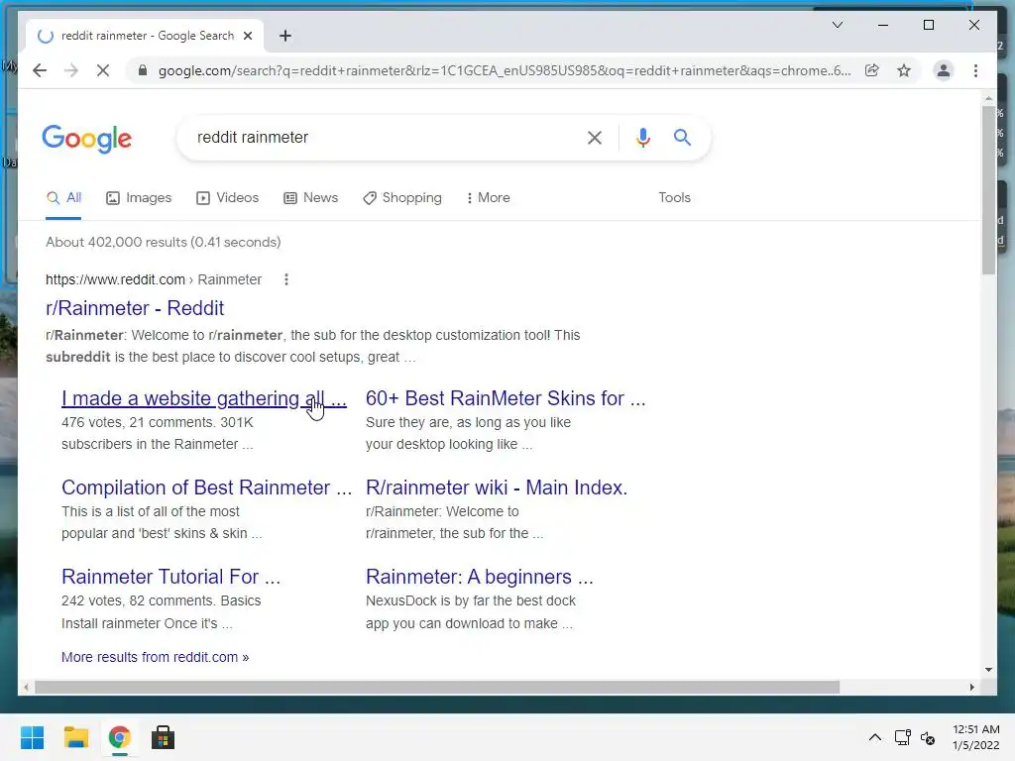
Task: Switch to Shopping results
Action: (402, 198)
